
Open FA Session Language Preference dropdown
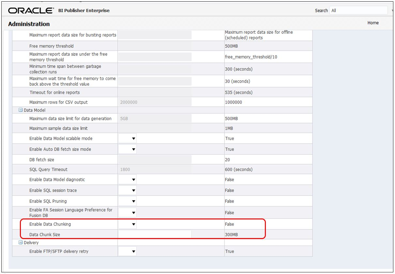[128, 212]
